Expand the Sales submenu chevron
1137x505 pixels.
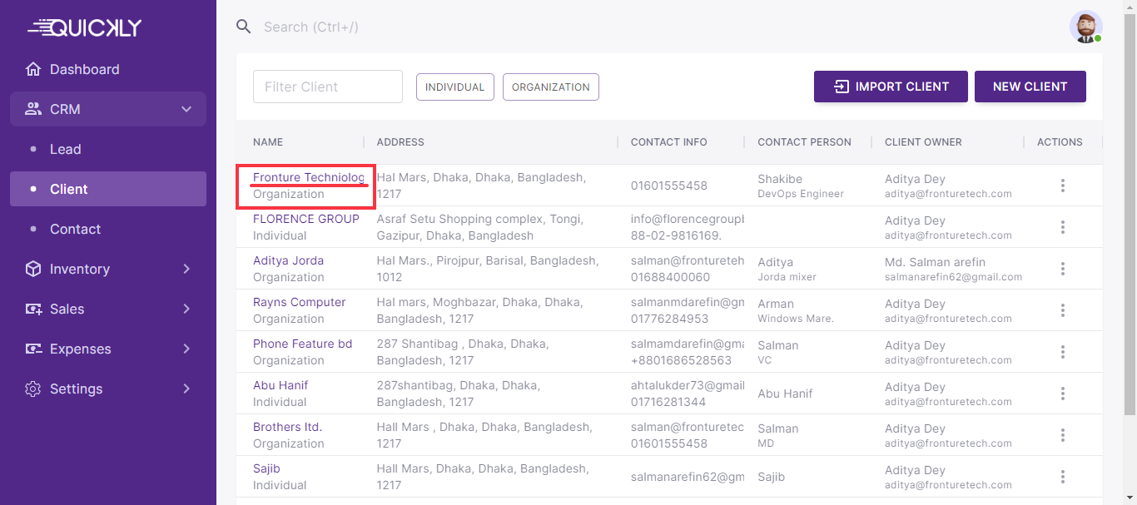pos(186,309)
